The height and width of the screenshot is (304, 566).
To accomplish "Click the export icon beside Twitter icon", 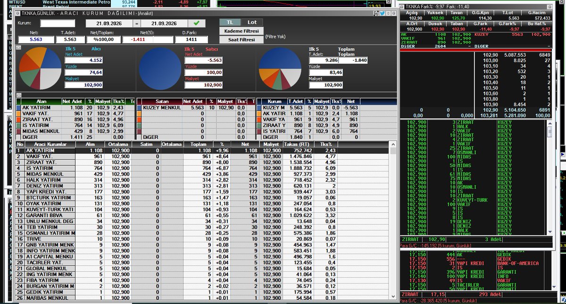I will point(376,14).
